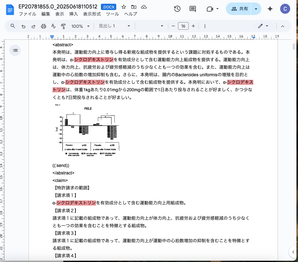
Task: Click the move-to-folder icon
Action: click(x=134, y=7)
